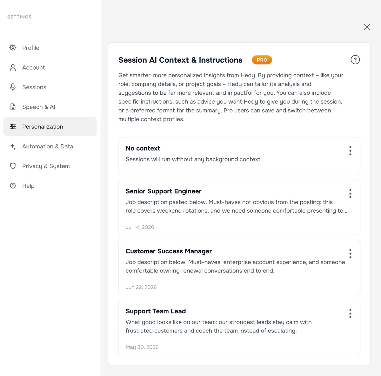The height and width of the screenshot is (376, 381).
Task: Click 'Sessions will run without any background context.'
Action: click(x=194, y=159)
